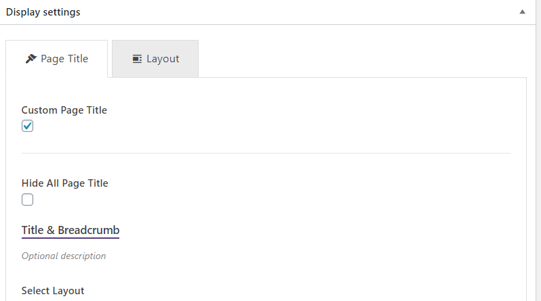541x301 pixels.
Task: Uncheck the Custom Page Title checkbox
Action: point(27,126)
